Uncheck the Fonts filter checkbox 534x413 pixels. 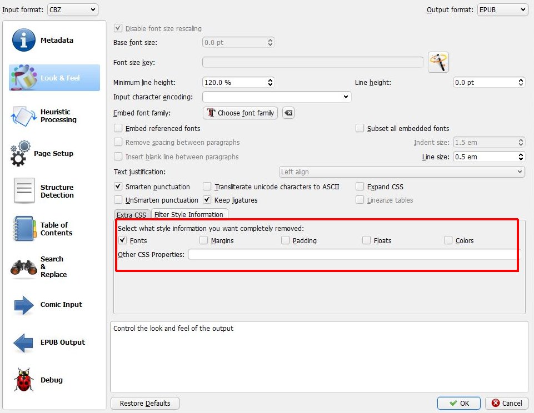click(x=123, y=240)
